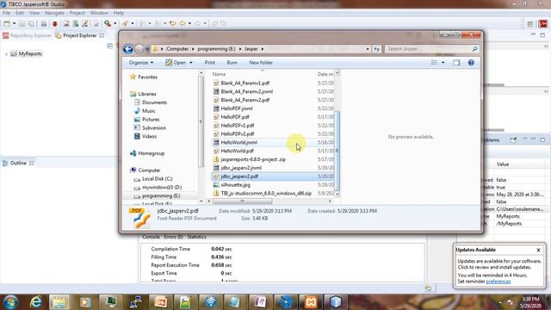Image resolution: width=551 pixels, height=310 pixels.
Task: Click the Burn button in Explorer
Action: tap(232, 63)
